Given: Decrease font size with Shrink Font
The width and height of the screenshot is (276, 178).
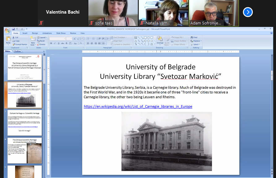Looking at the screenshot, I should pos(78,39).
